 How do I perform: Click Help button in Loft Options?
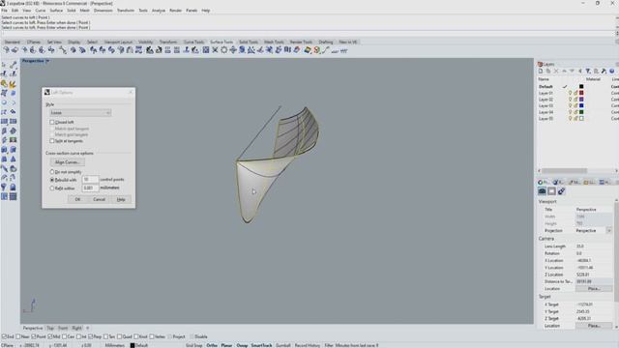coord(121,200)
